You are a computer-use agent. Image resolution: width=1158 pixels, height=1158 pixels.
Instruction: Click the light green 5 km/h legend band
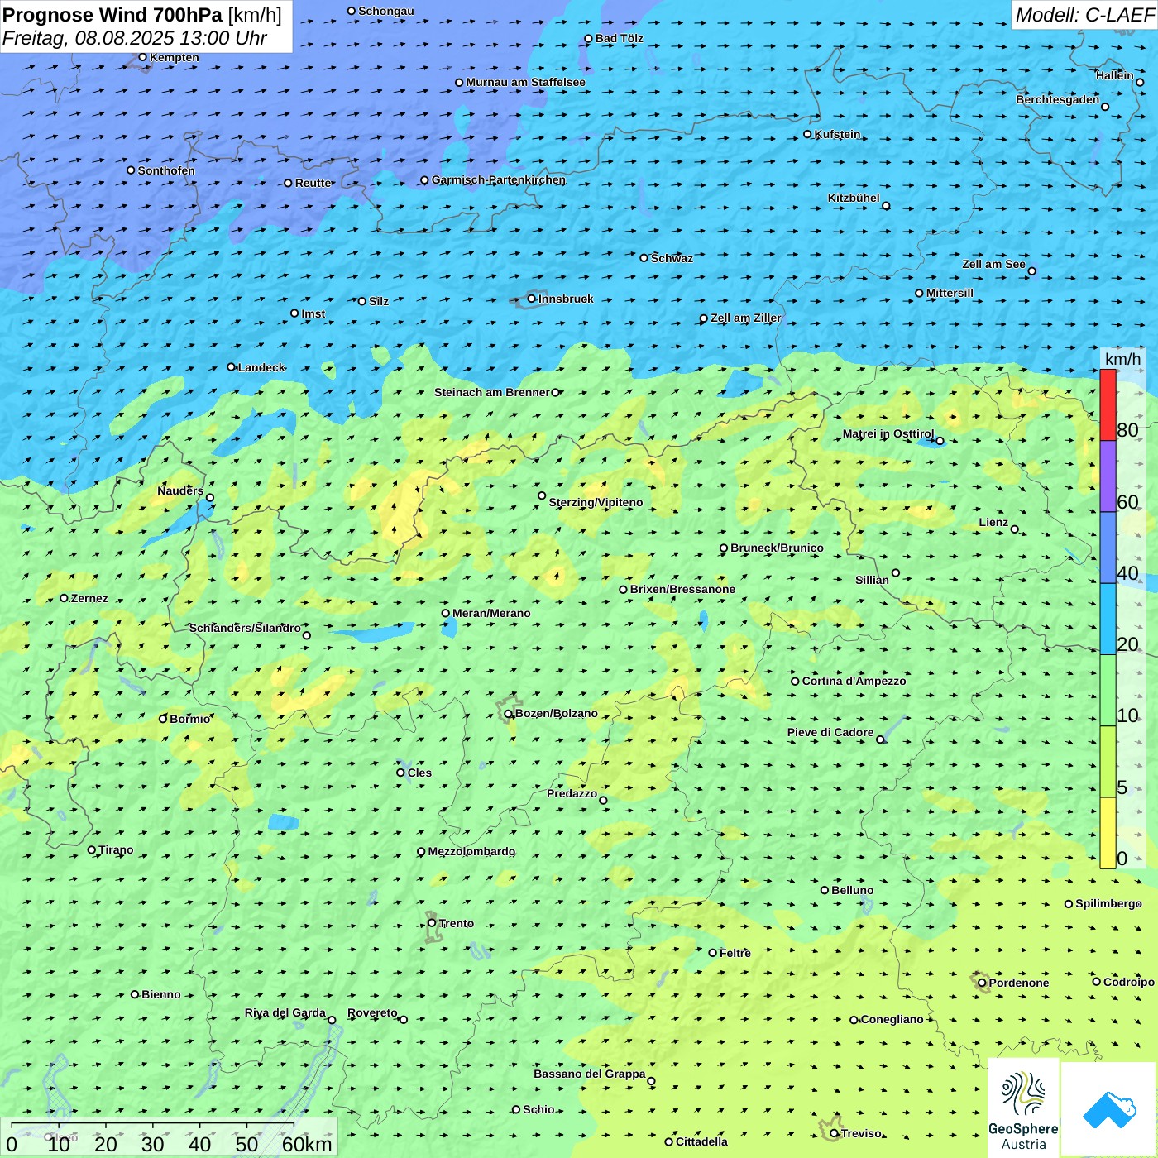pos(1108,762)
